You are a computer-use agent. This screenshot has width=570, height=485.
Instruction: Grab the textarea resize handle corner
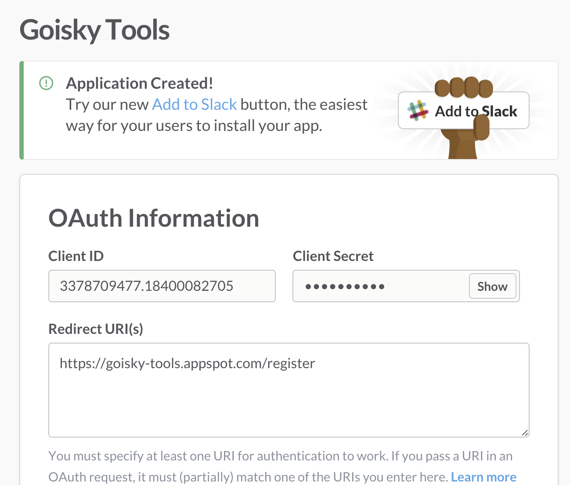[x=525, y=433]
